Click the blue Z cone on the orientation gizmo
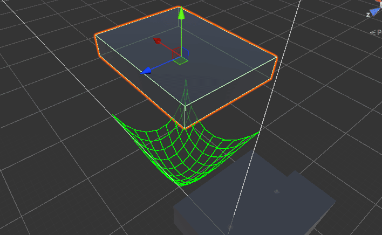The image size is (382, 235). 374,12
